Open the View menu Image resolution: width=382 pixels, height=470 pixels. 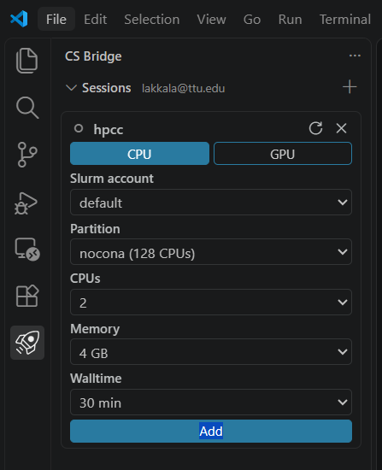pyautogui.click(x=211, y=19)
